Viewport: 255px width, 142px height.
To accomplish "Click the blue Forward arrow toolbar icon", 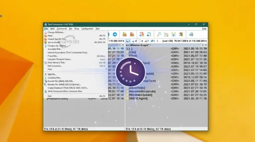I will (x=115, y=34).
